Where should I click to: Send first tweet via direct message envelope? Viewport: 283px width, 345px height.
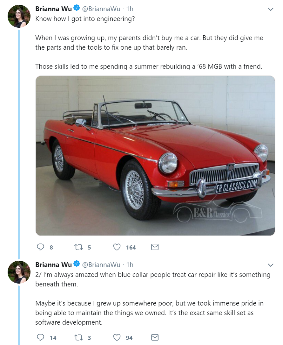click(x=155, y=247)
